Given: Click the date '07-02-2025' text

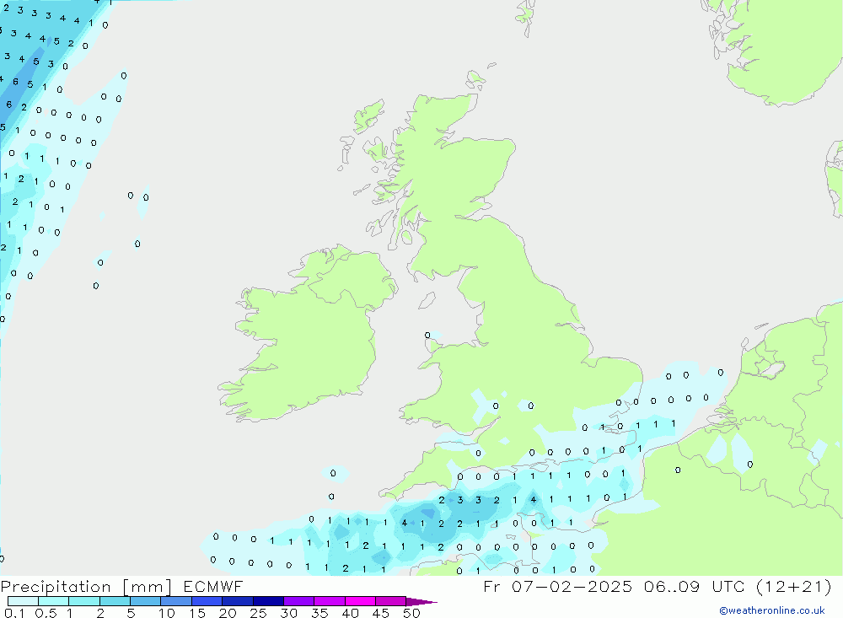Looking at the screenshot, I should (572, 586).
